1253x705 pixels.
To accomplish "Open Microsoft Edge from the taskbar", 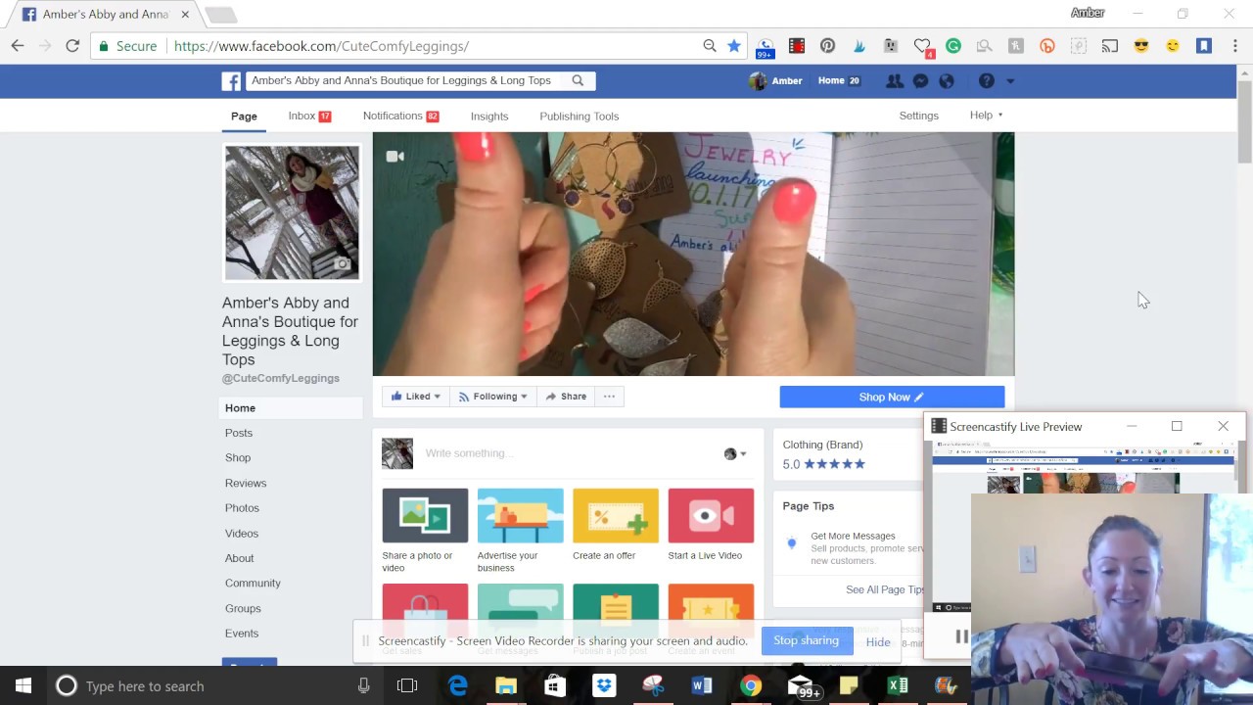I will point(458,685).
